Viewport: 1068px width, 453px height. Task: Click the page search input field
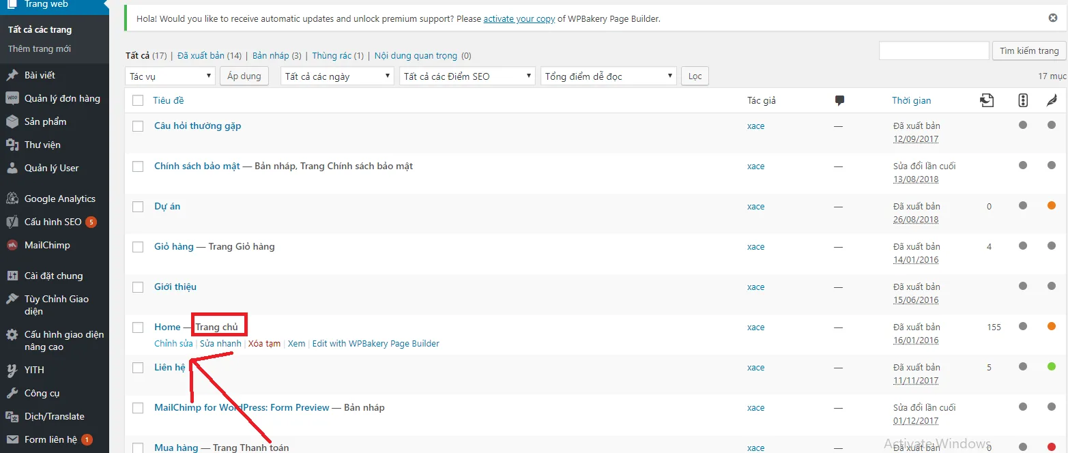tap(934, 50)
